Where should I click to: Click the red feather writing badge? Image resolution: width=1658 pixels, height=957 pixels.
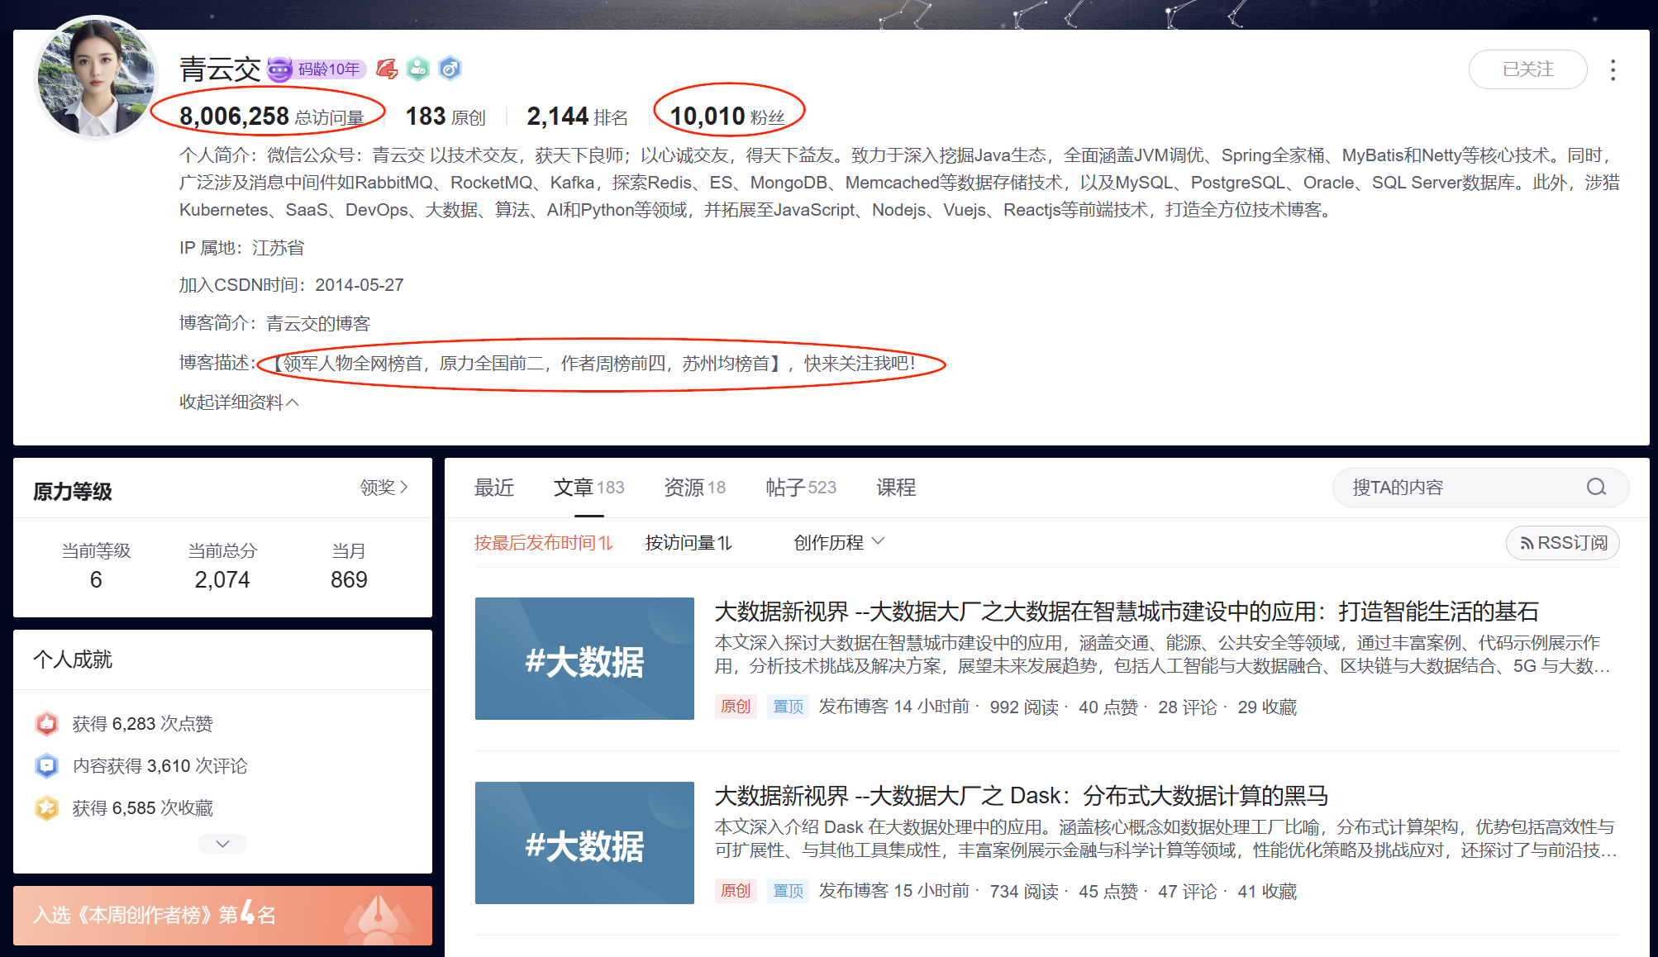[x=387, y=69]
